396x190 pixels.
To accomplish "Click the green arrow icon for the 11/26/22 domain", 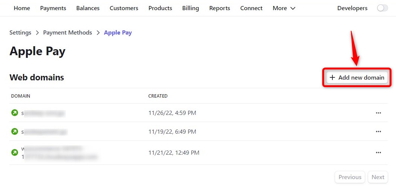I will click(15, 113).
